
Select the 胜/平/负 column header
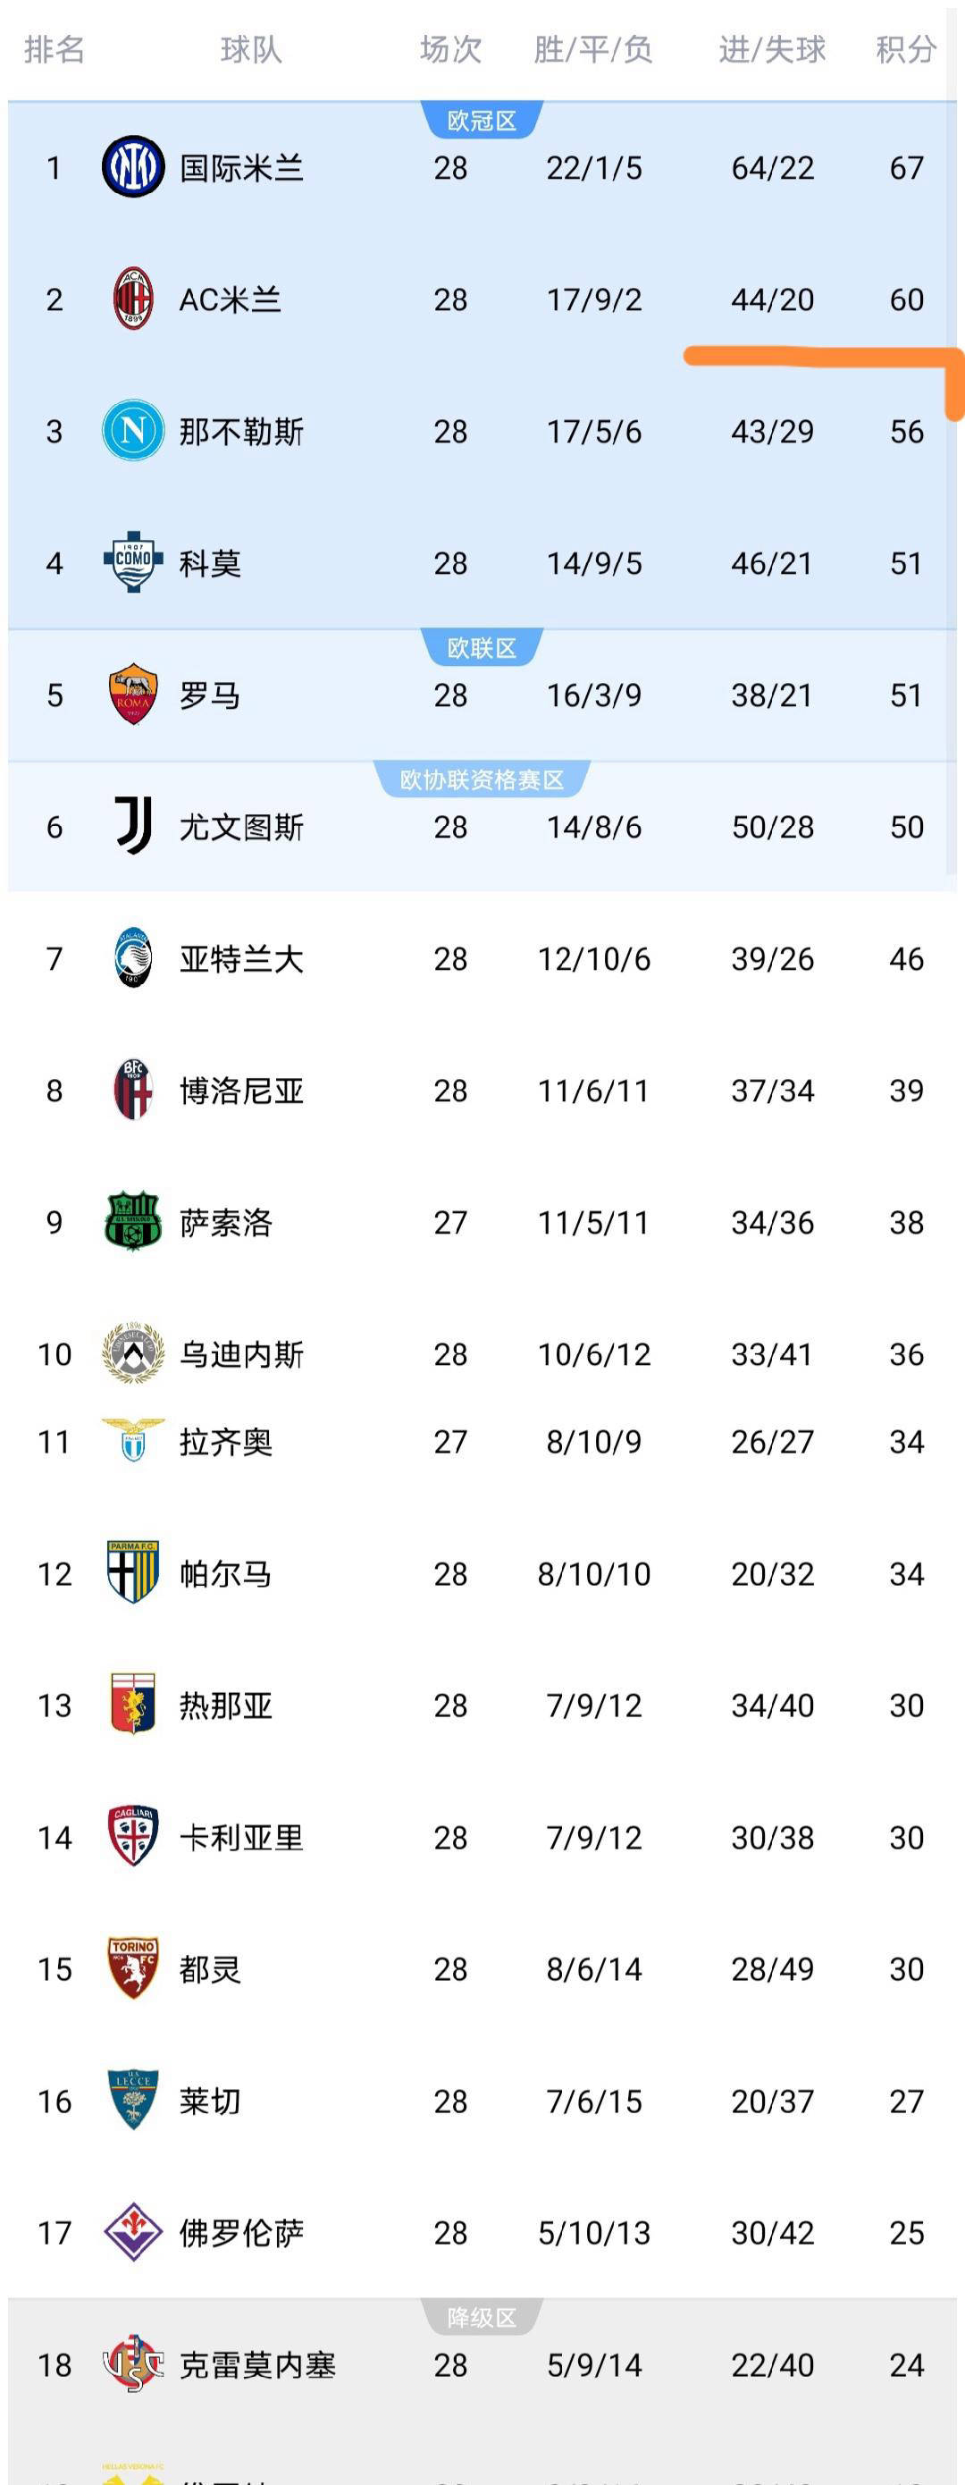tap(594, 49)
